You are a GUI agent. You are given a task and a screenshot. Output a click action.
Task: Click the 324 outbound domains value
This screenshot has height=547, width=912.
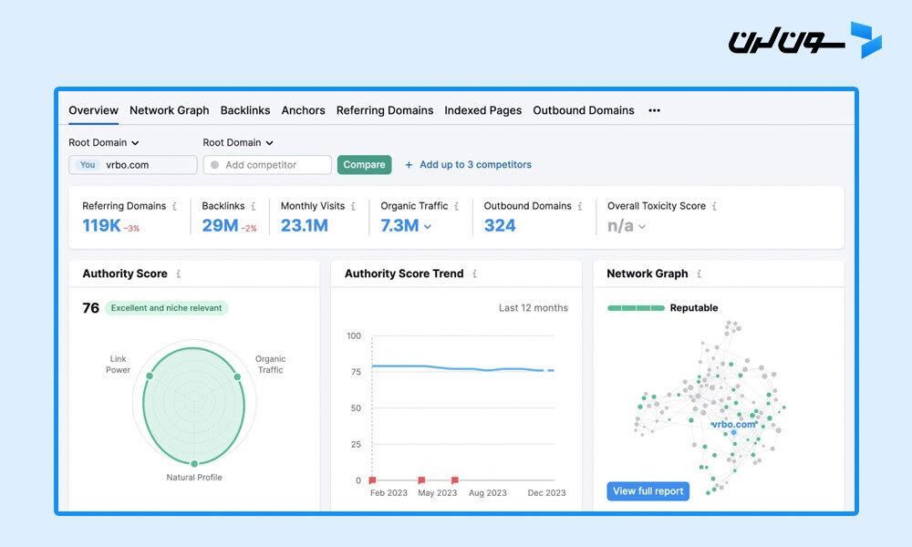pyautogui.click(x=500, y=225)
